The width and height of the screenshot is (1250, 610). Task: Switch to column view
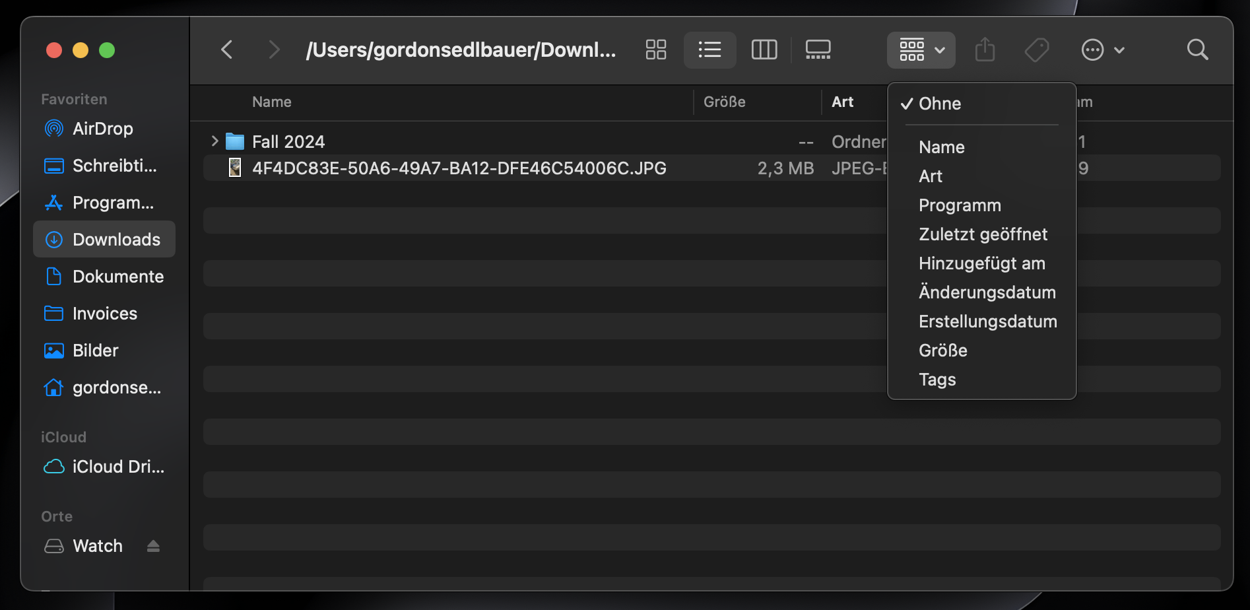pos(764,50)
